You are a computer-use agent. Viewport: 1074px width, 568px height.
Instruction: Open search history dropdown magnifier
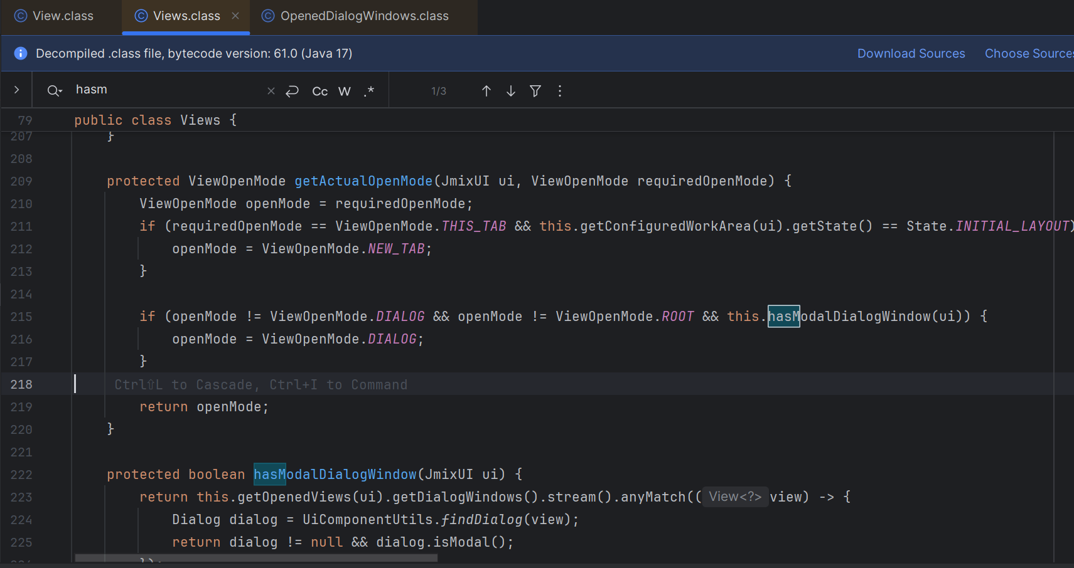point(55,91)
